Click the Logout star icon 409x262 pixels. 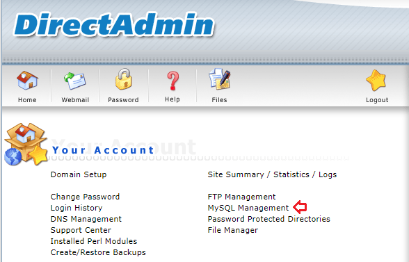pyautogui.click(x=376, y=81)
